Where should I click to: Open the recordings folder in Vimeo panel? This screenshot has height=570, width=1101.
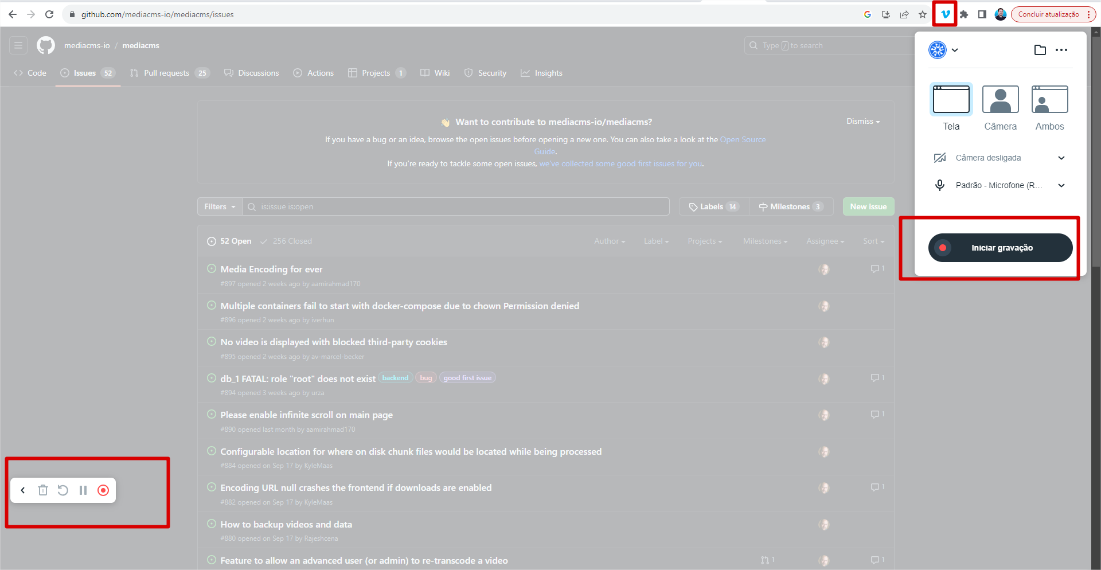click(1040, 50)
